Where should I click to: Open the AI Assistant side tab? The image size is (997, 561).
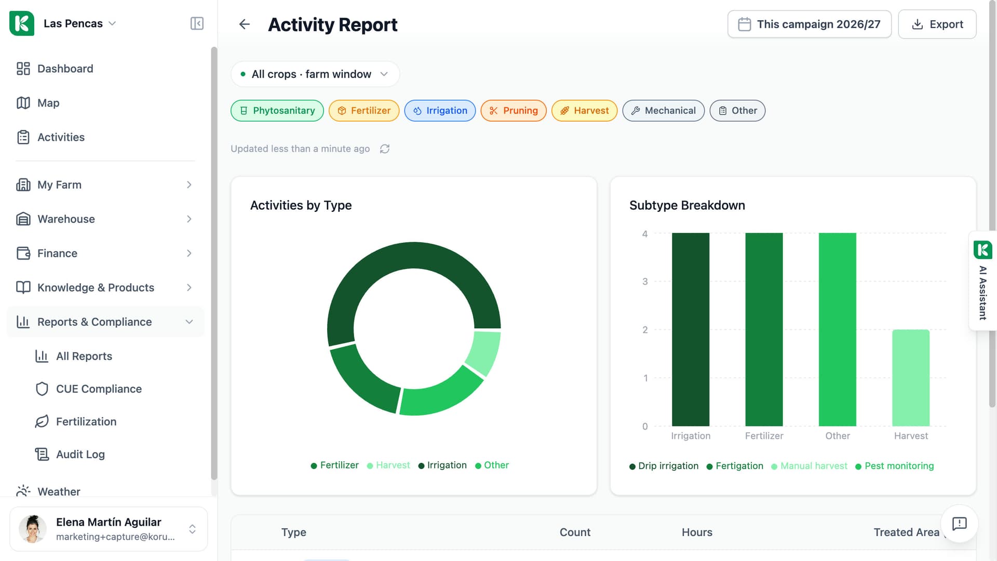(982, 280)
